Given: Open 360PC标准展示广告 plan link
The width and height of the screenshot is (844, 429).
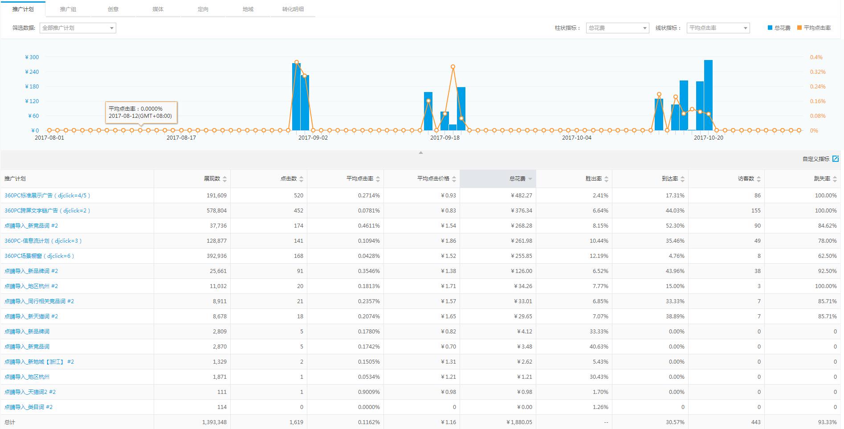Looking at the screenshot, I should (47, 196).
